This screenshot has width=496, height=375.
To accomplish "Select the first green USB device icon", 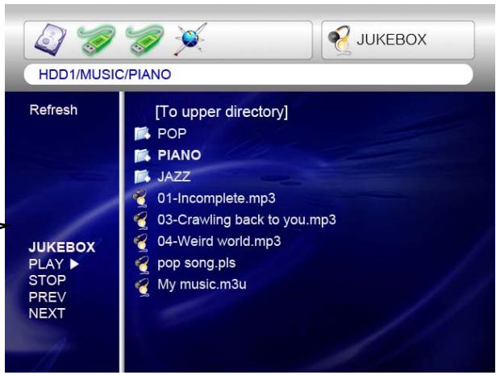I will [97, 40].
